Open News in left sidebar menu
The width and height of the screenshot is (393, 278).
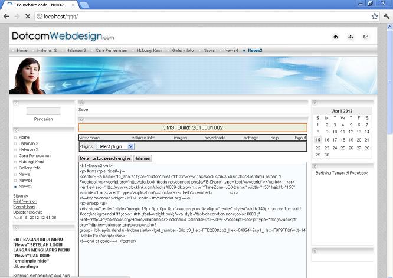pos(24,174)
